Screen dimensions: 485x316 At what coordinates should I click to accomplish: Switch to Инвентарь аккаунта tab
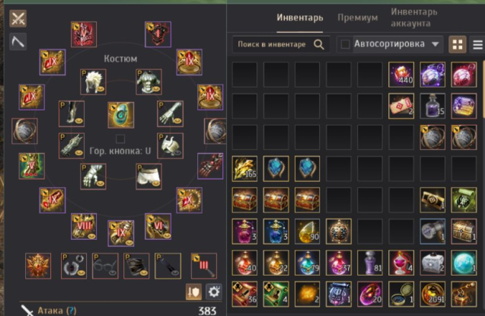click(x=414, y=18)
